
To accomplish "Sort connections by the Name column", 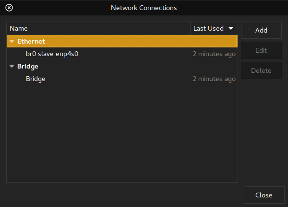I will (x=98, y=28).
